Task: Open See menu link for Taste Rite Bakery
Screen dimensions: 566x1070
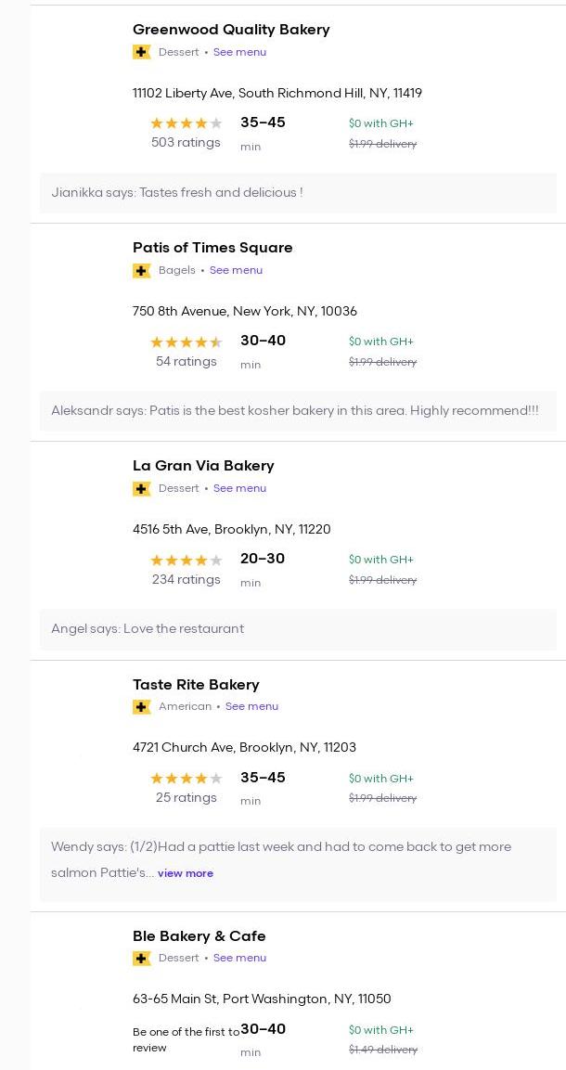Action: [251, 707]
